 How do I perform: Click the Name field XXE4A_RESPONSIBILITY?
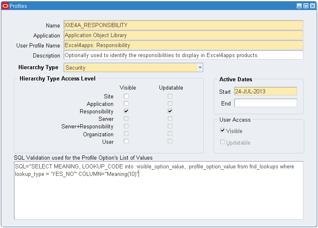183,25
